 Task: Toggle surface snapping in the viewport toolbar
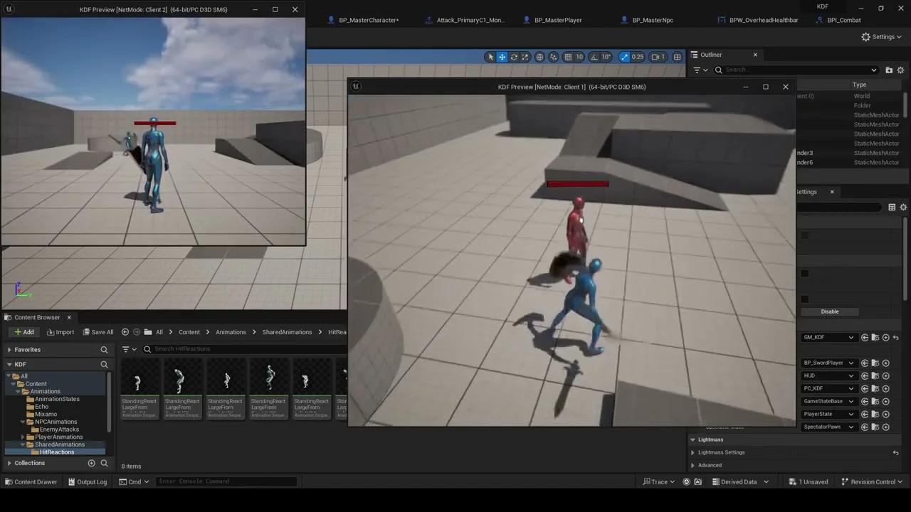click(553, 57)
